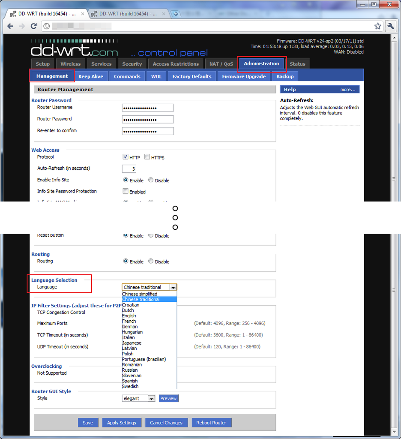Select Enable for Routing
This screenshot has width=401, height=439.
[x=126, y=261]
